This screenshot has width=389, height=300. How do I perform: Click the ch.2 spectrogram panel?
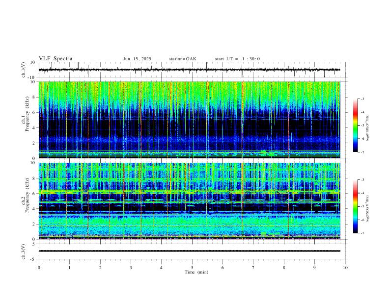point(190,201)
